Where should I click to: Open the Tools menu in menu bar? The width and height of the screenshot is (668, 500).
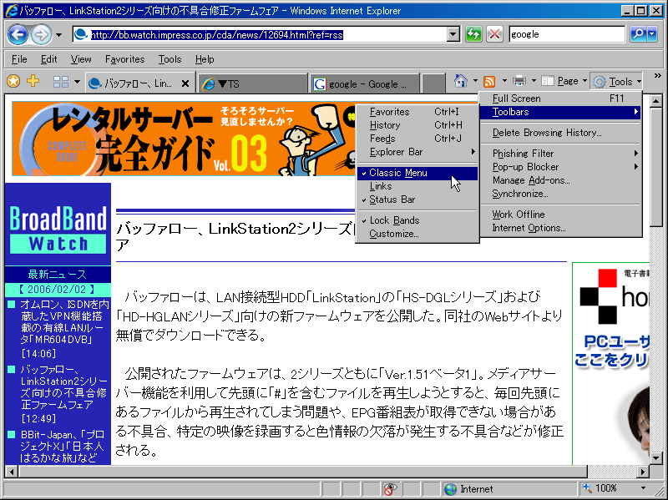click(170, 59)
